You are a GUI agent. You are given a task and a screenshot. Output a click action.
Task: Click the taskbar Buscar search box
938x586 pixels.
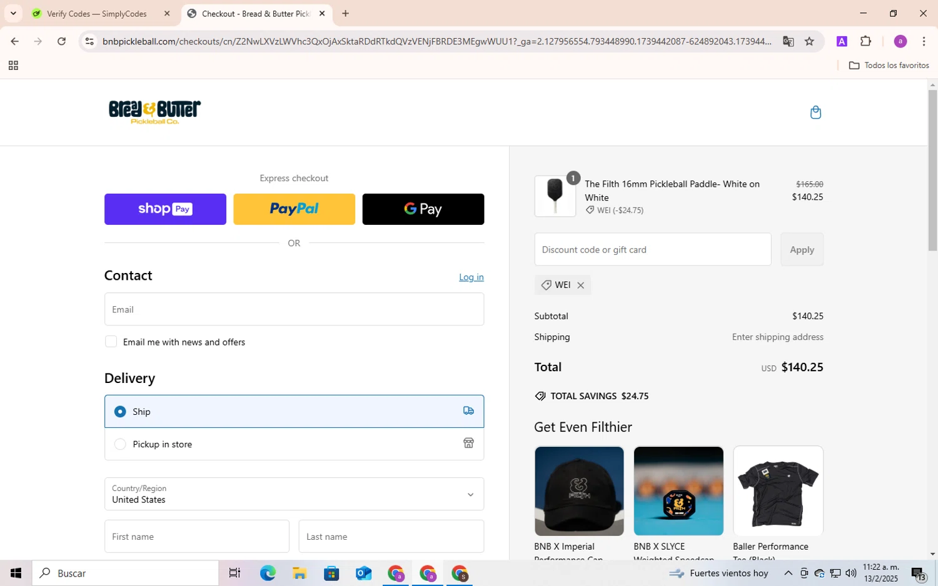click(x=125, y=574)
